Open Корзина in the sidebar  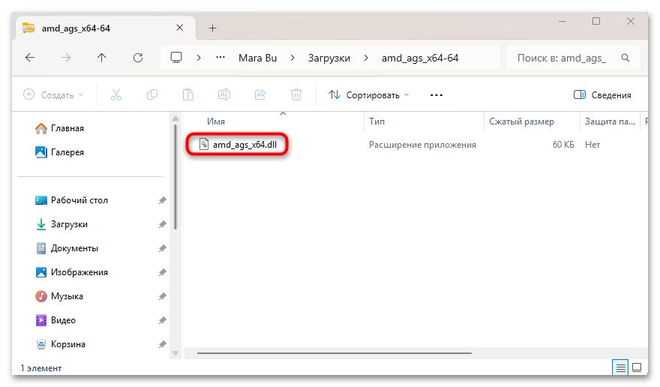click(61, 344)
